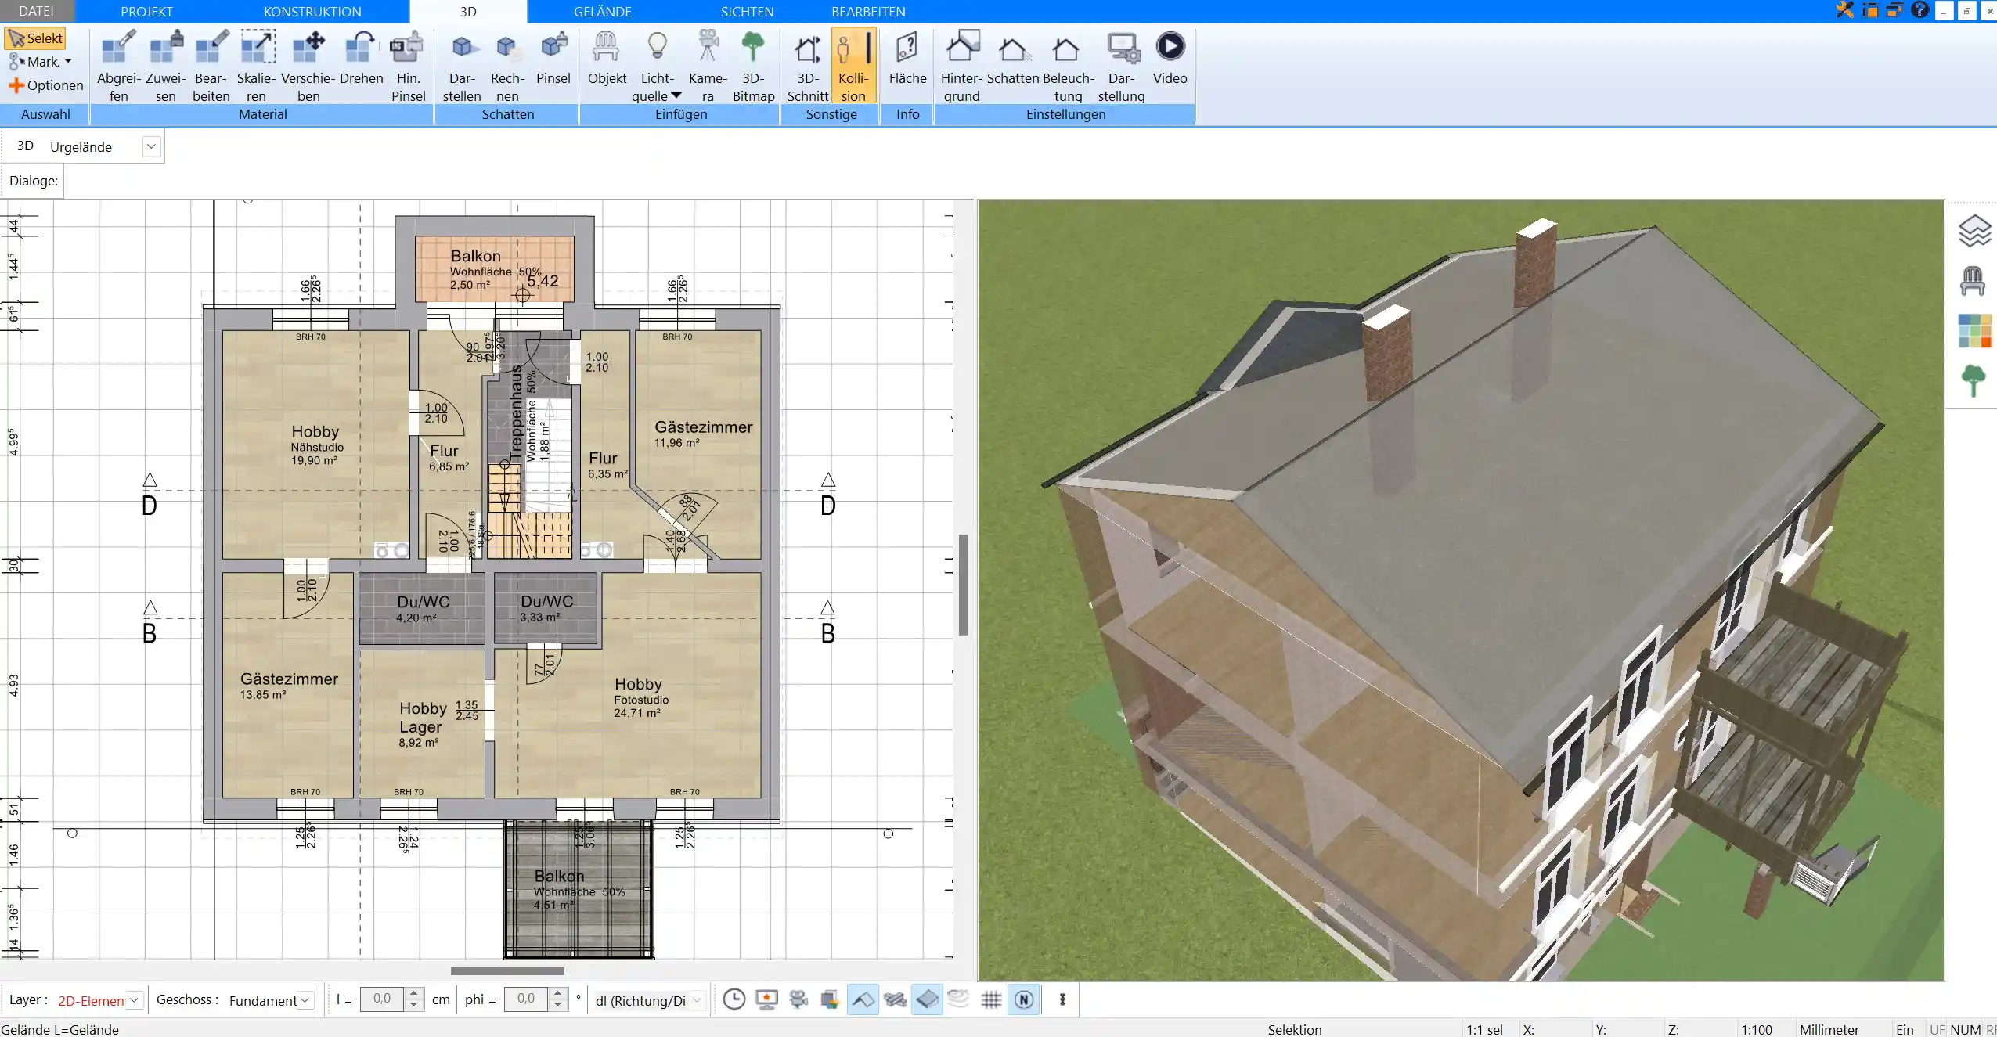Toggle the grid display button

pos(991,999)
